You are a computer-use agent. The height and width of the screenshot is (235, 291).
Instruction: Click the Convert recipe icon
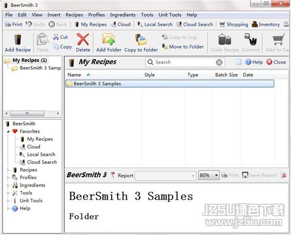[x=250, y=39]
